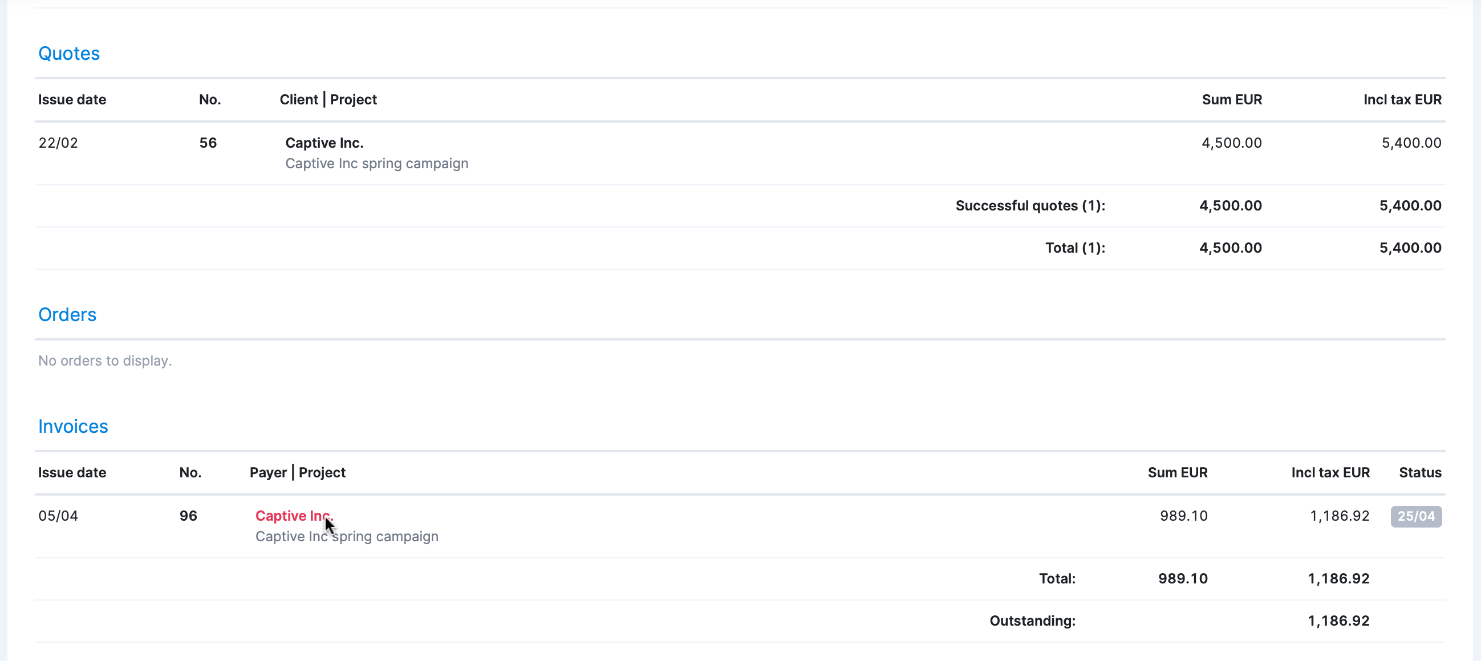Open the Orders section heading
This screenshot has width=1481, height=661.
click(67, 314)
